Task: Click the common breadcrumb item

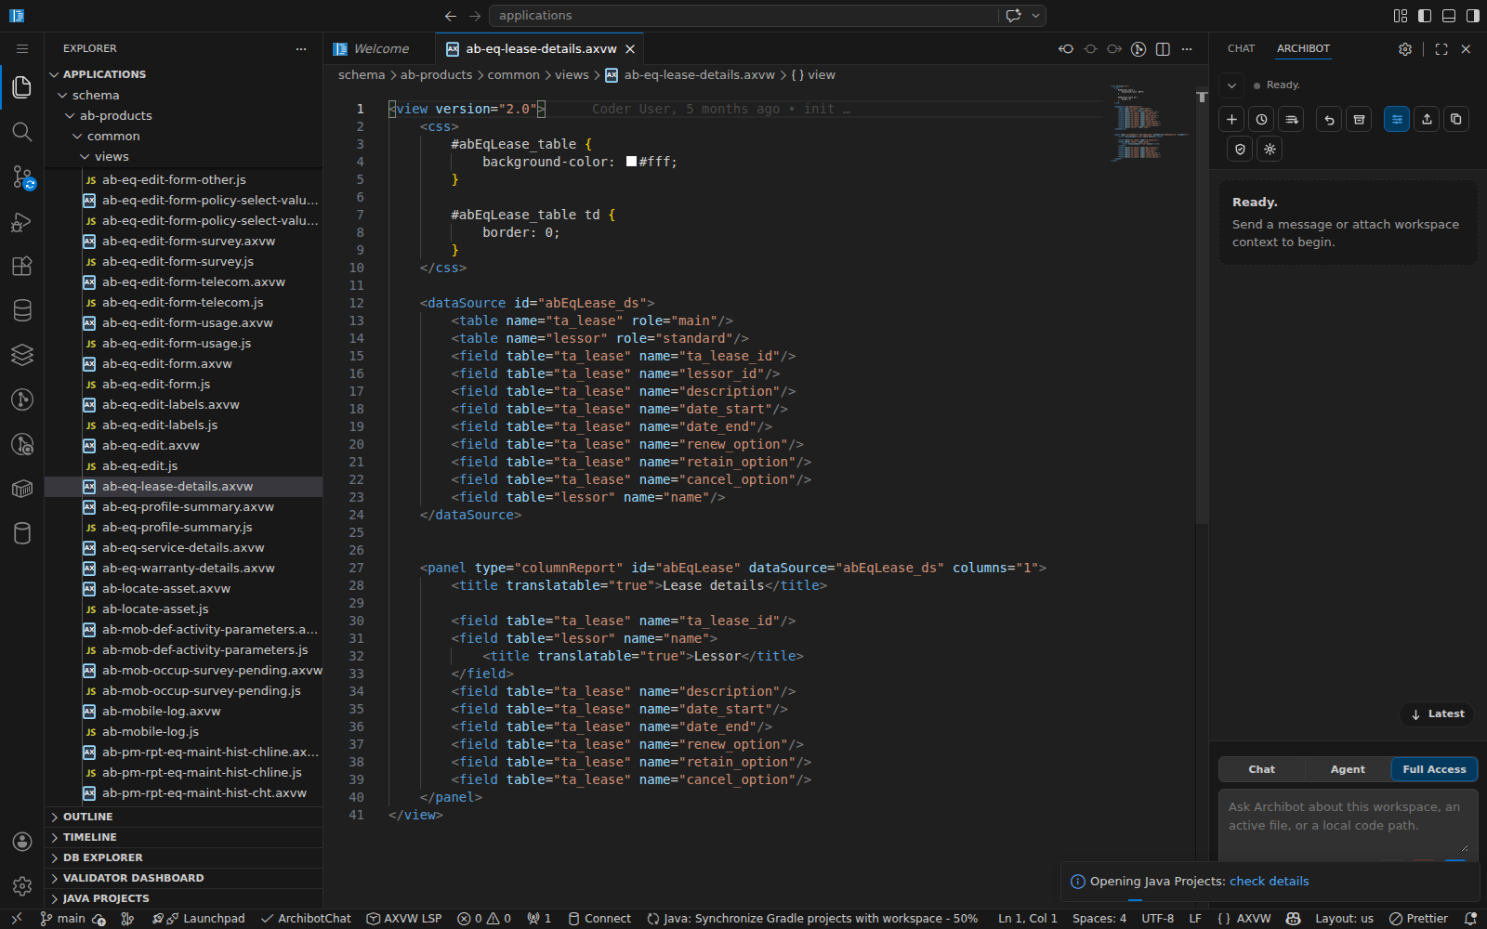Action: pos(513,74)
